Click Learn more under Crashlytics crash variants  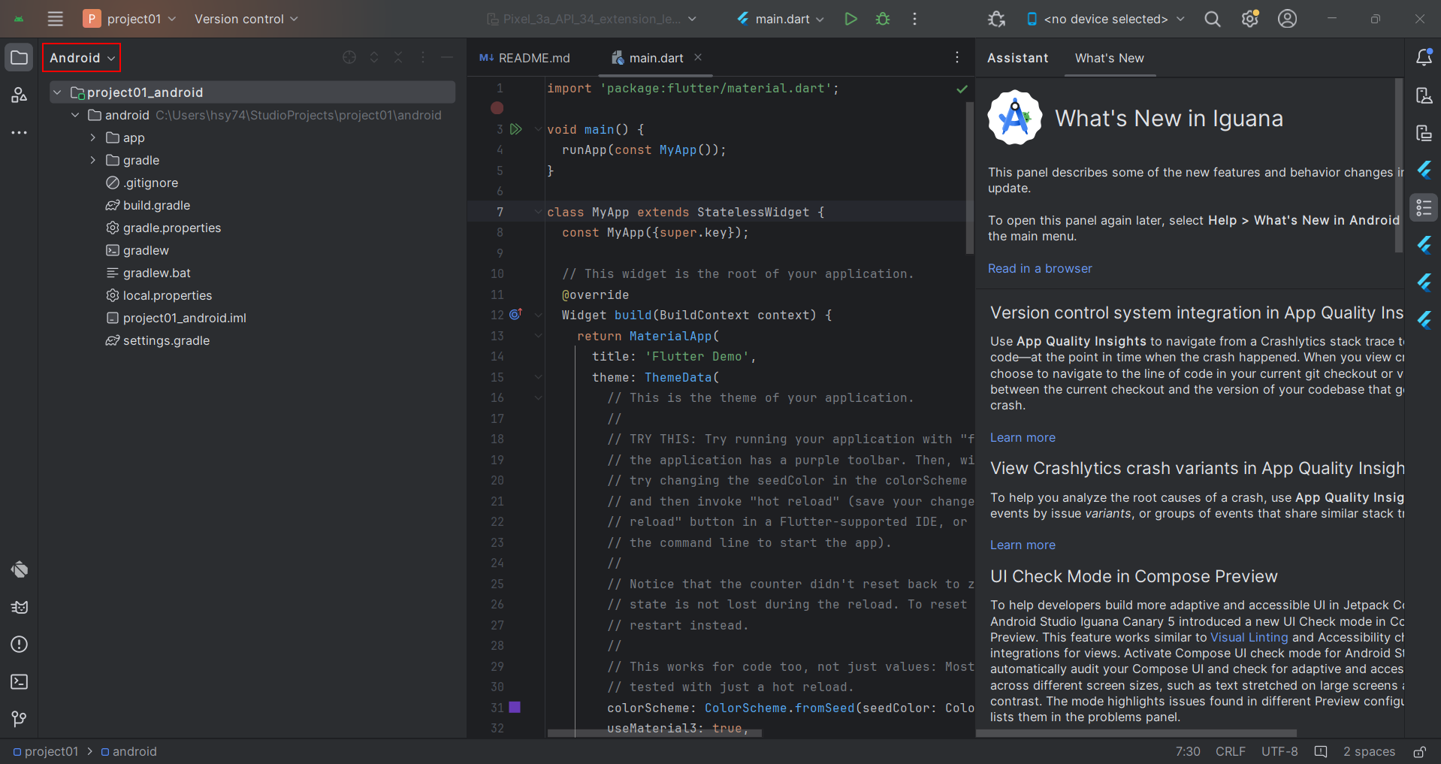pos(1023,545)
